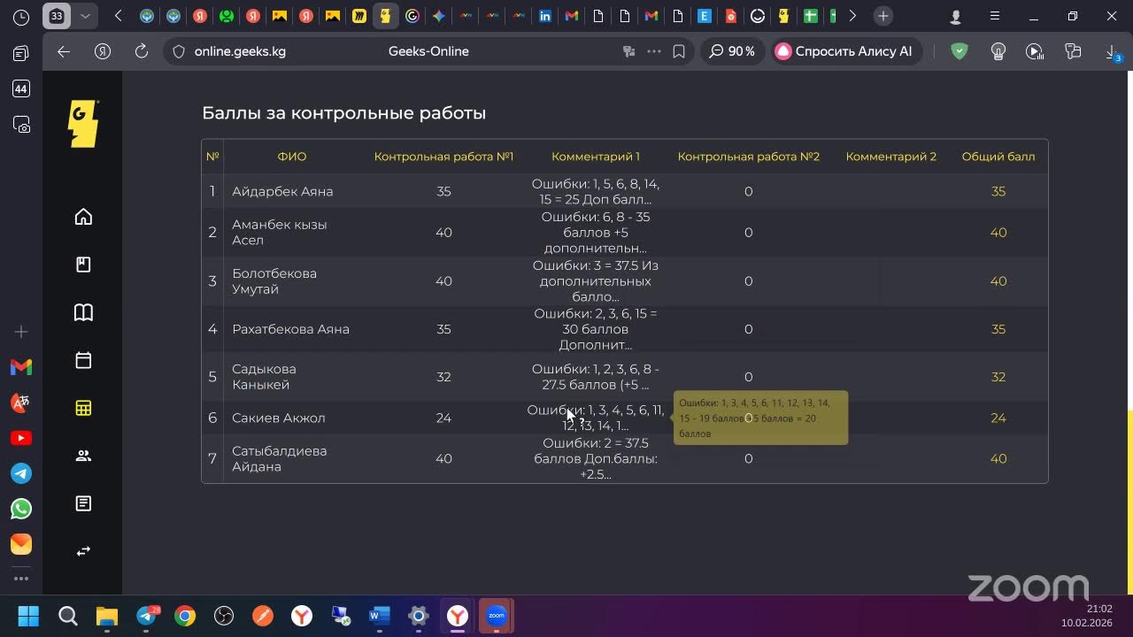Click the bookmark icon in Geeks sidebar
Image resolution: width=1133 pixels, height=637 pixels.
83,265
